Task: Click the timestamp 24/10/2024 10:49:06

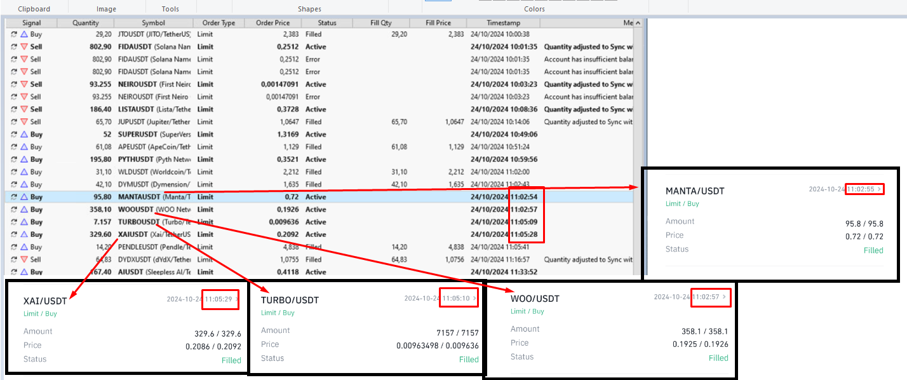Action: click(x=504, y=135)
